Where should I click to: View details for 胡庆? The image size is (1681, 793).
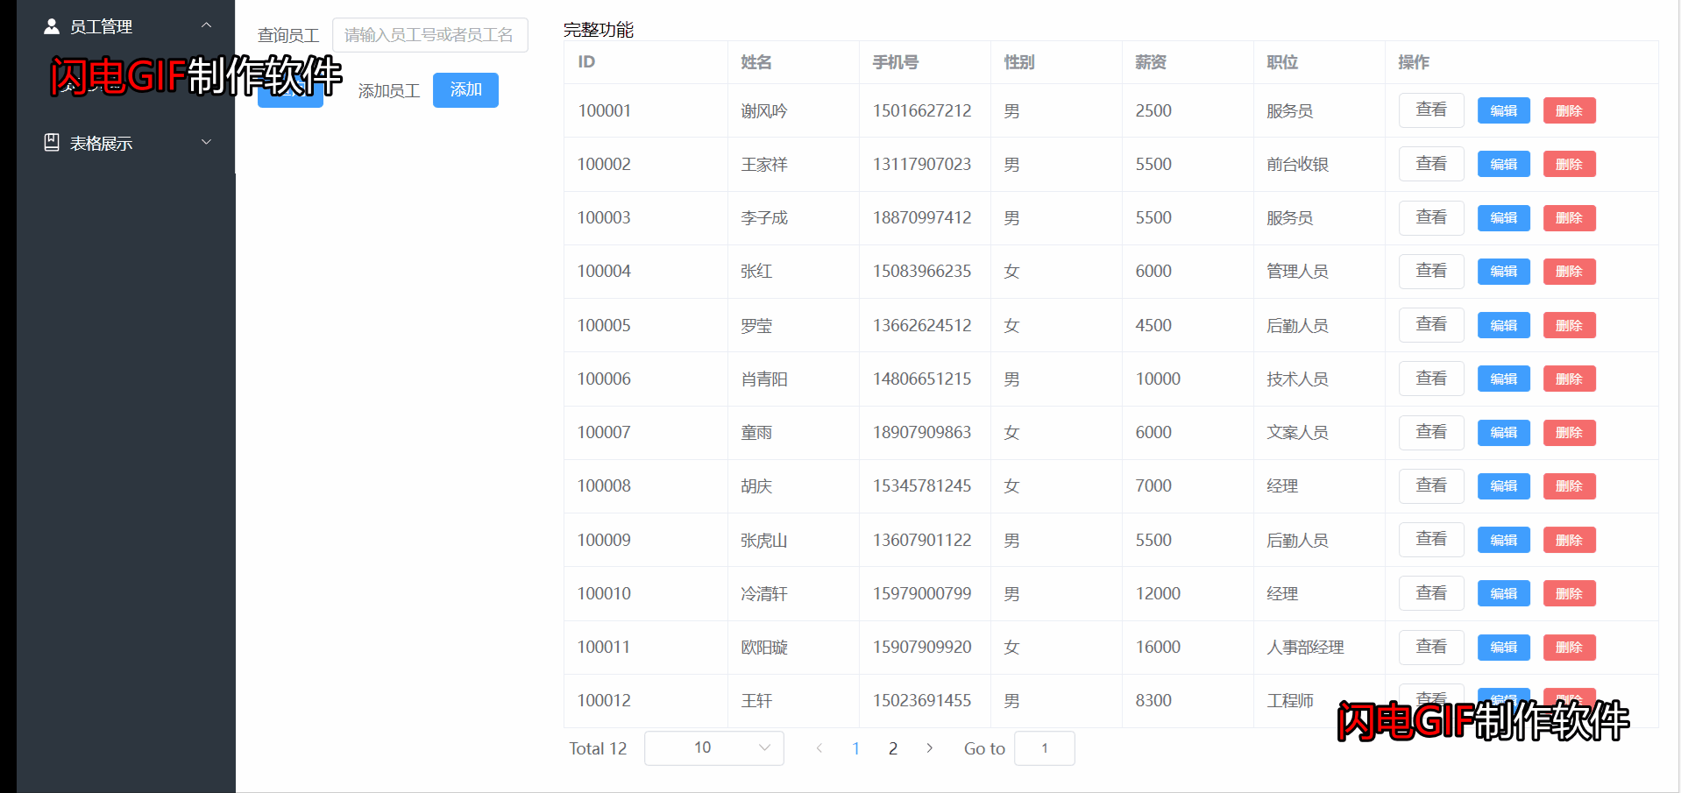pyautogui.click(x=1431, y=486)
